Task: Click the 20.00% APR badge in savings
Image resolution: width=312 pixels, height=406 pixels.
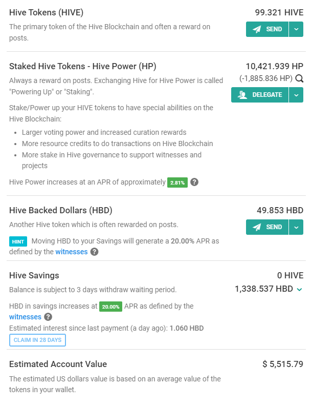Action: pyautogui.click(x=110, y=307)
